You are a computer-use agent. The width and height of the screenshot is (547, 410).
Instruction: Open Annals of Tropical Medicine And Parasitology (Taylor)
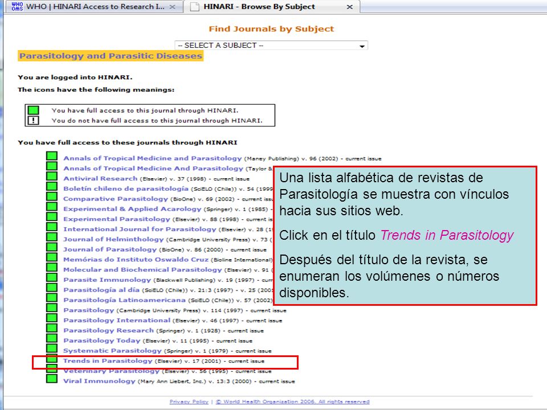pyautogui.click(x=153, y=169)
